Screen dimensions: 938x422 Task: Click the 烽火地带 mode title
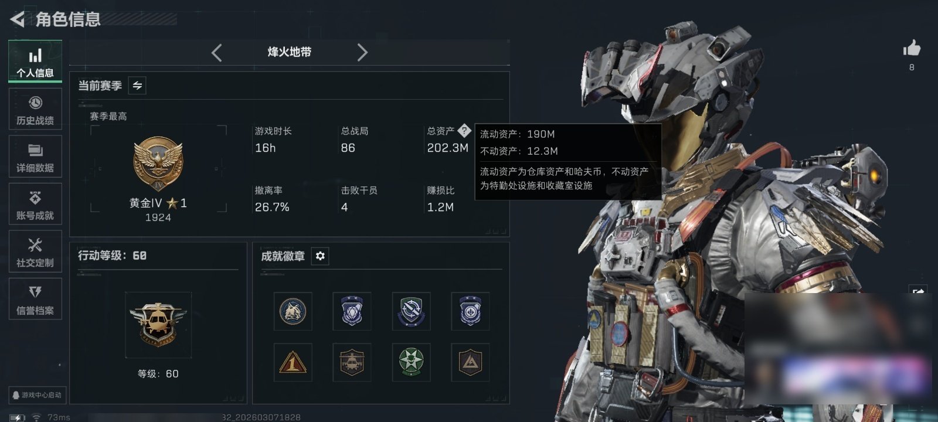click(289, 52)
